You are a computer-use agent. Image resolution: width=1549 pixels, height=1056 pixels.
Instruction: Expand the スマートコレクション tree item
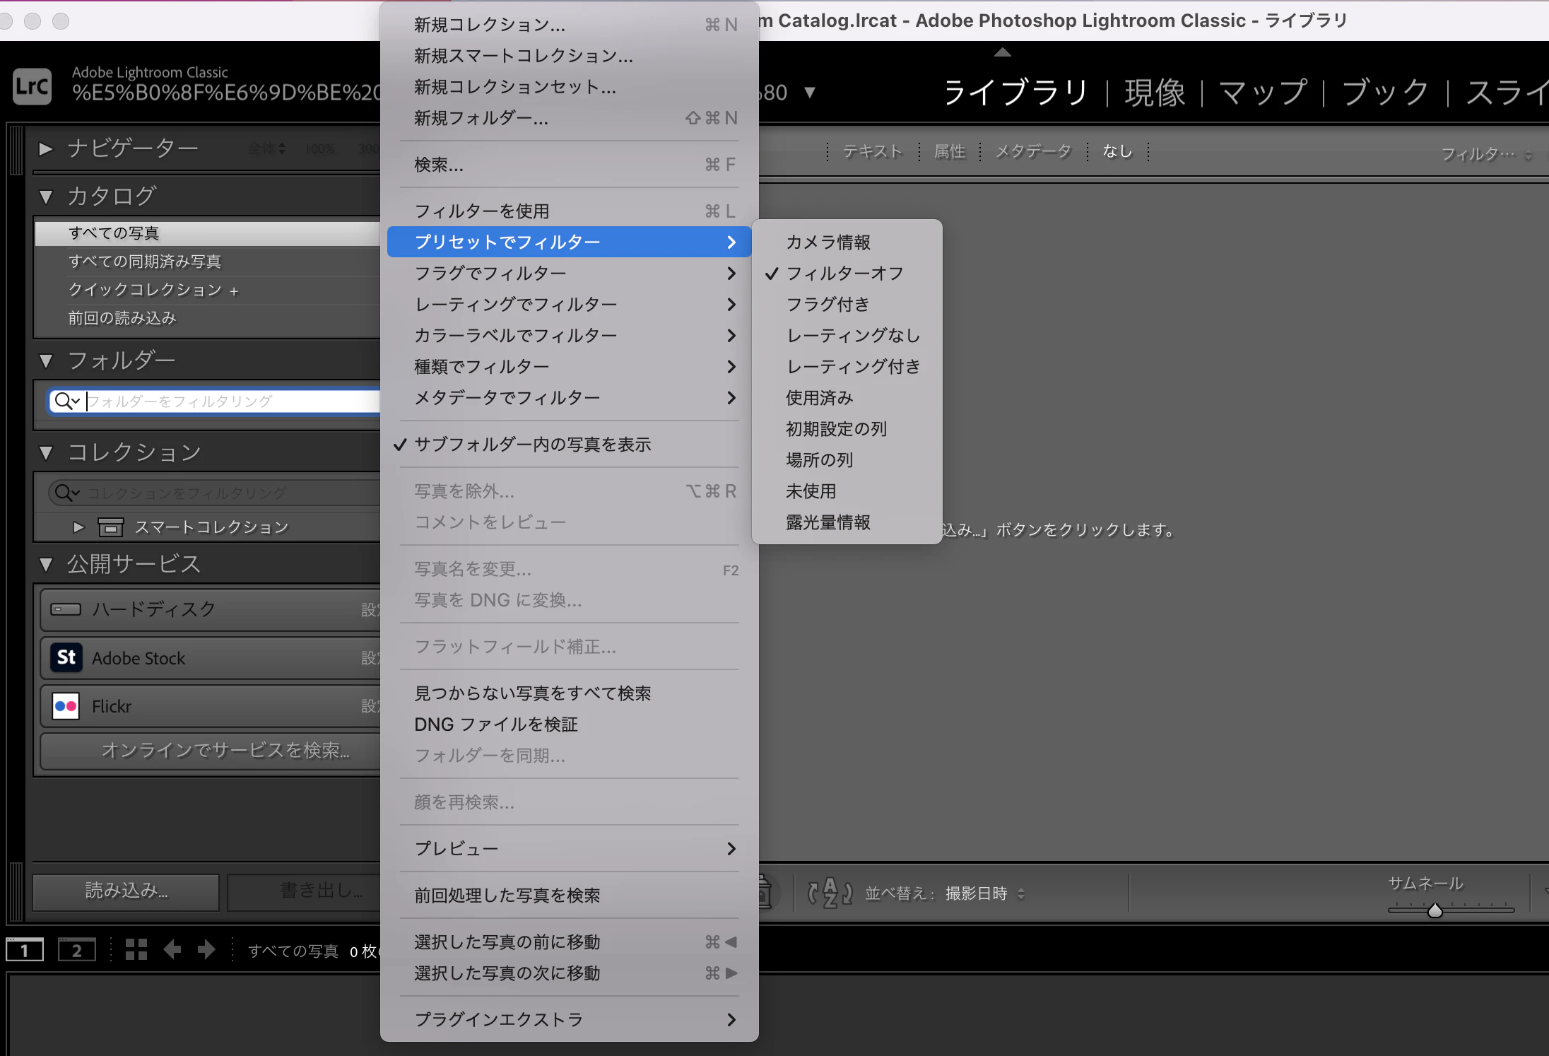pos(78,527)
